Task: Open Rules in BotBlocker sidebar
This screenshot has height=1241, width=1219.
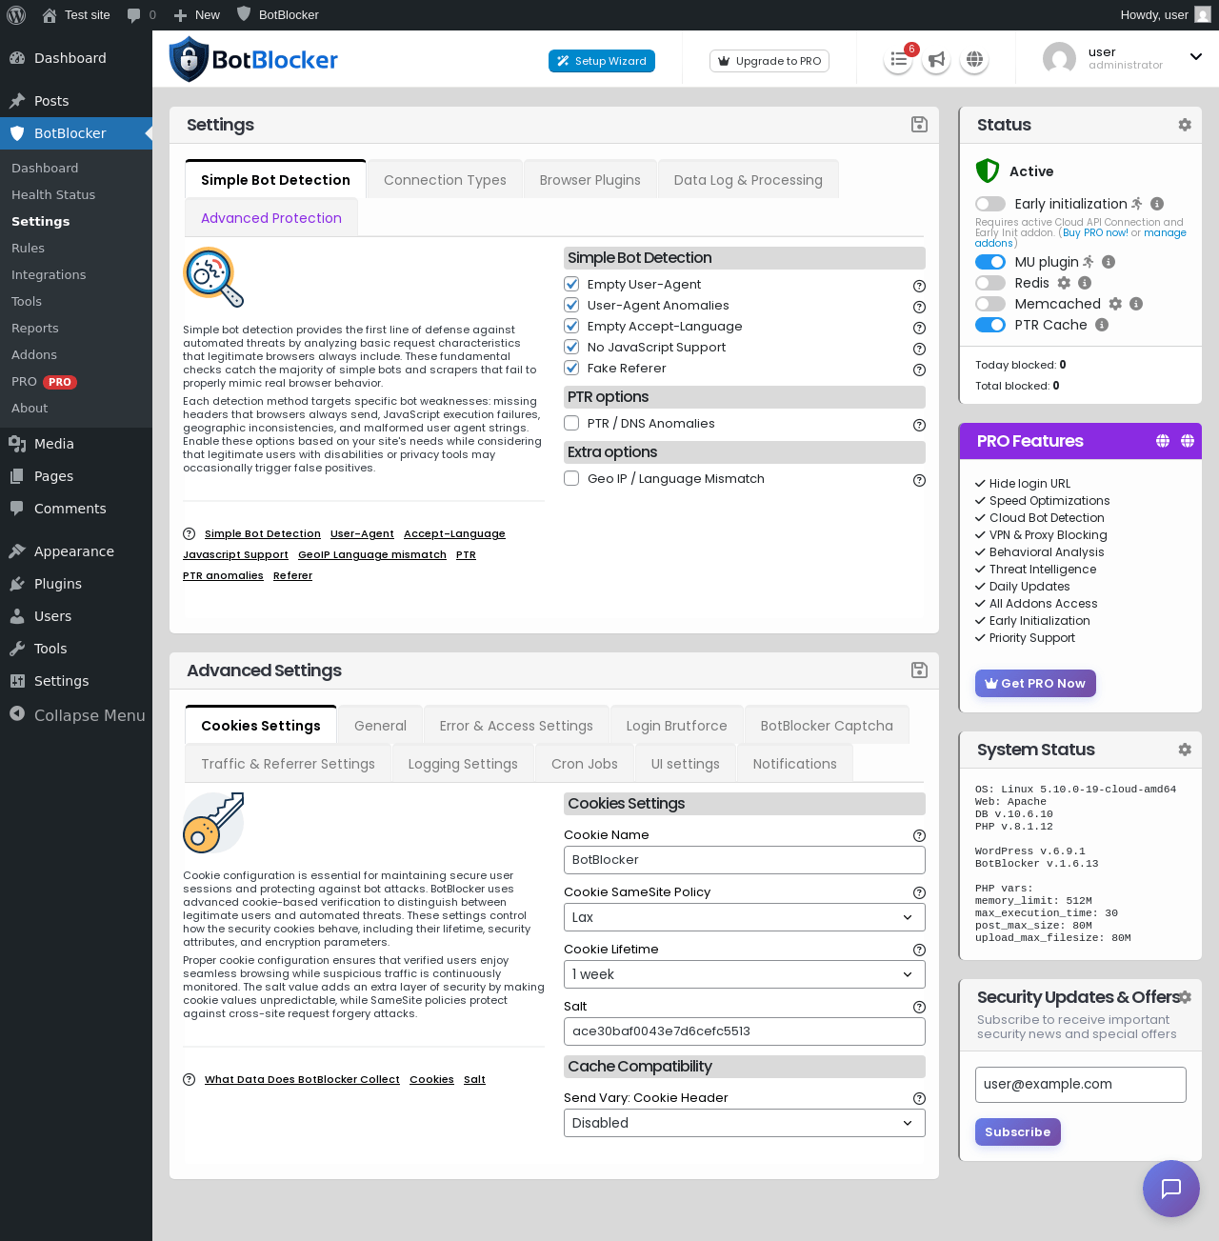Action: [29, 248]
